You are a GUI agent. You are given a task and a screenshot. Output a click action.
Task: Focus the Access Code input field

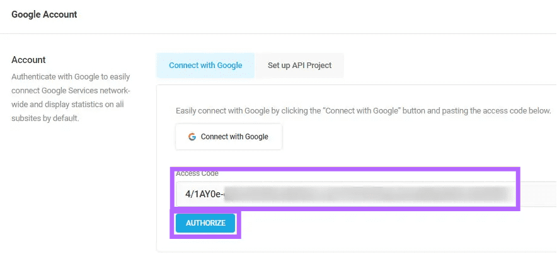[x=366, y=194]
